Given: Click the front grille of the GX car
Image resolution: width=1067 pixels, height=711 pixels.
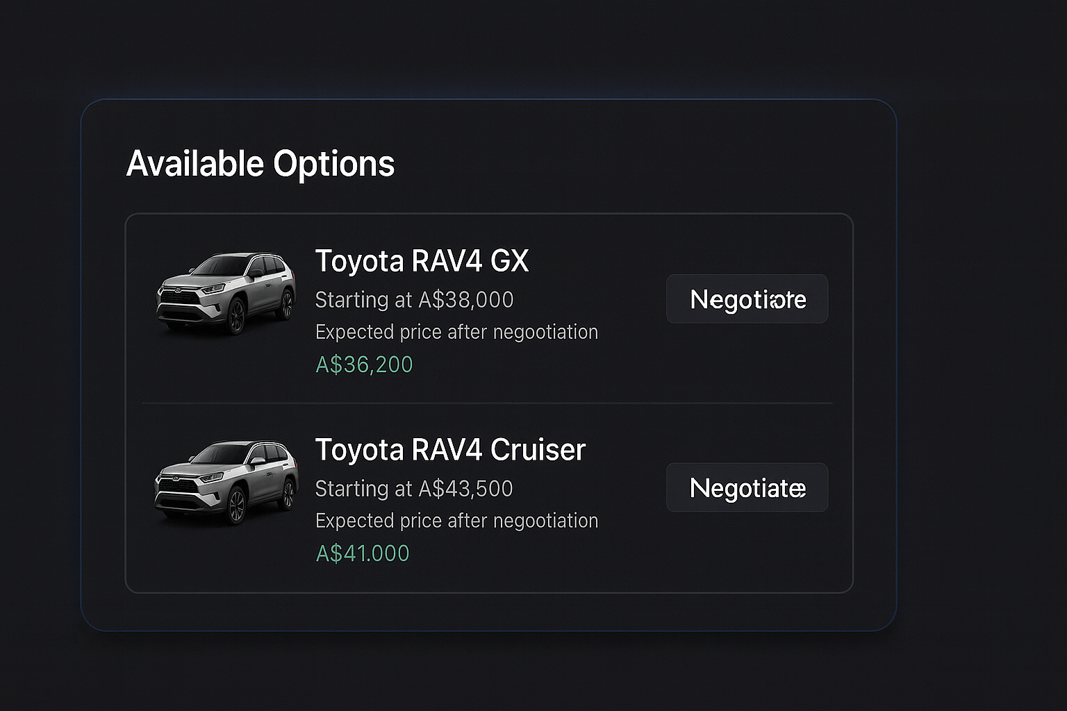Looking at the screenshot, I should (179, 299).
